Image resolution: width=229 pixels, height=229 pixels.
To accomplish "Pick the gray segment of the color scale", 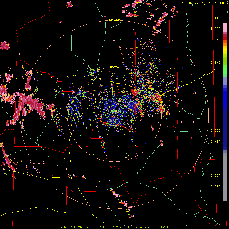I will [x=225, y=177].
